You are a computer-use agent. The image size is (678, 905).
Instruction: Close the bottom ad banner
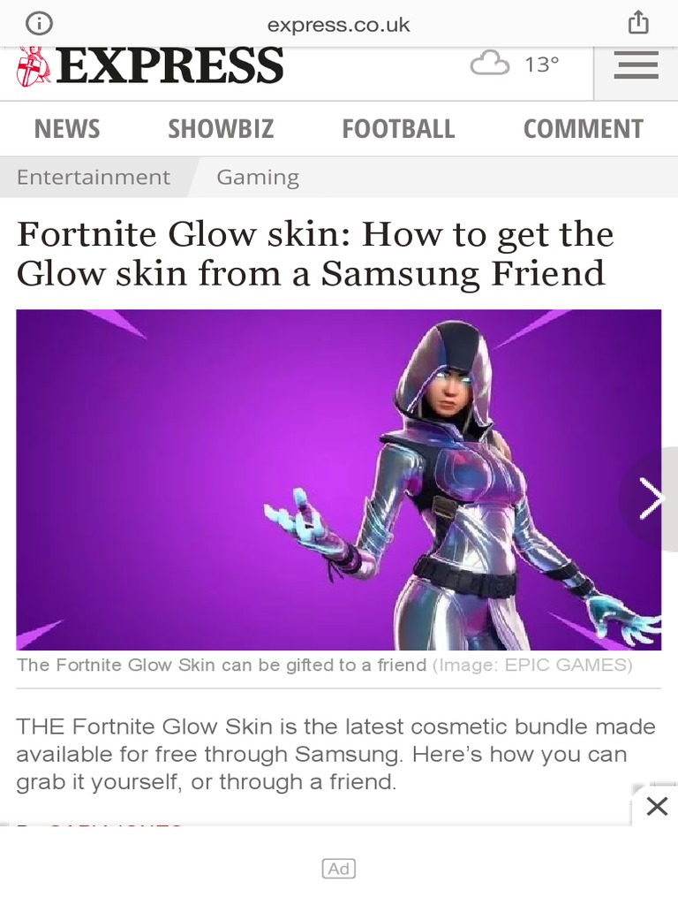(x=657, y=806)
